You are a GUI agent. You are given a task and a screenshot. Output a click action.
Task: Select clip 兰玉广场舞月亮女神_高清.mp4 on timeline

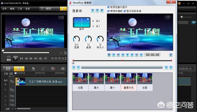pyautogui.click(x=42, y=82)
